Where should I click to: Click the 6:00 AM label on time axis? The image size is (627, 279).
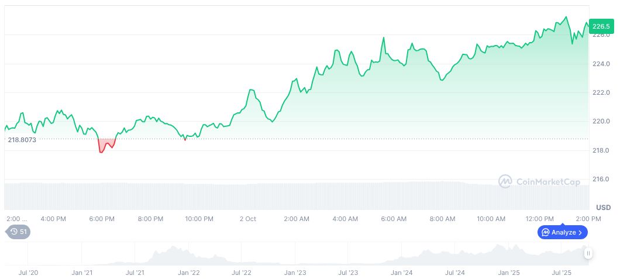[x=394, y=219]
